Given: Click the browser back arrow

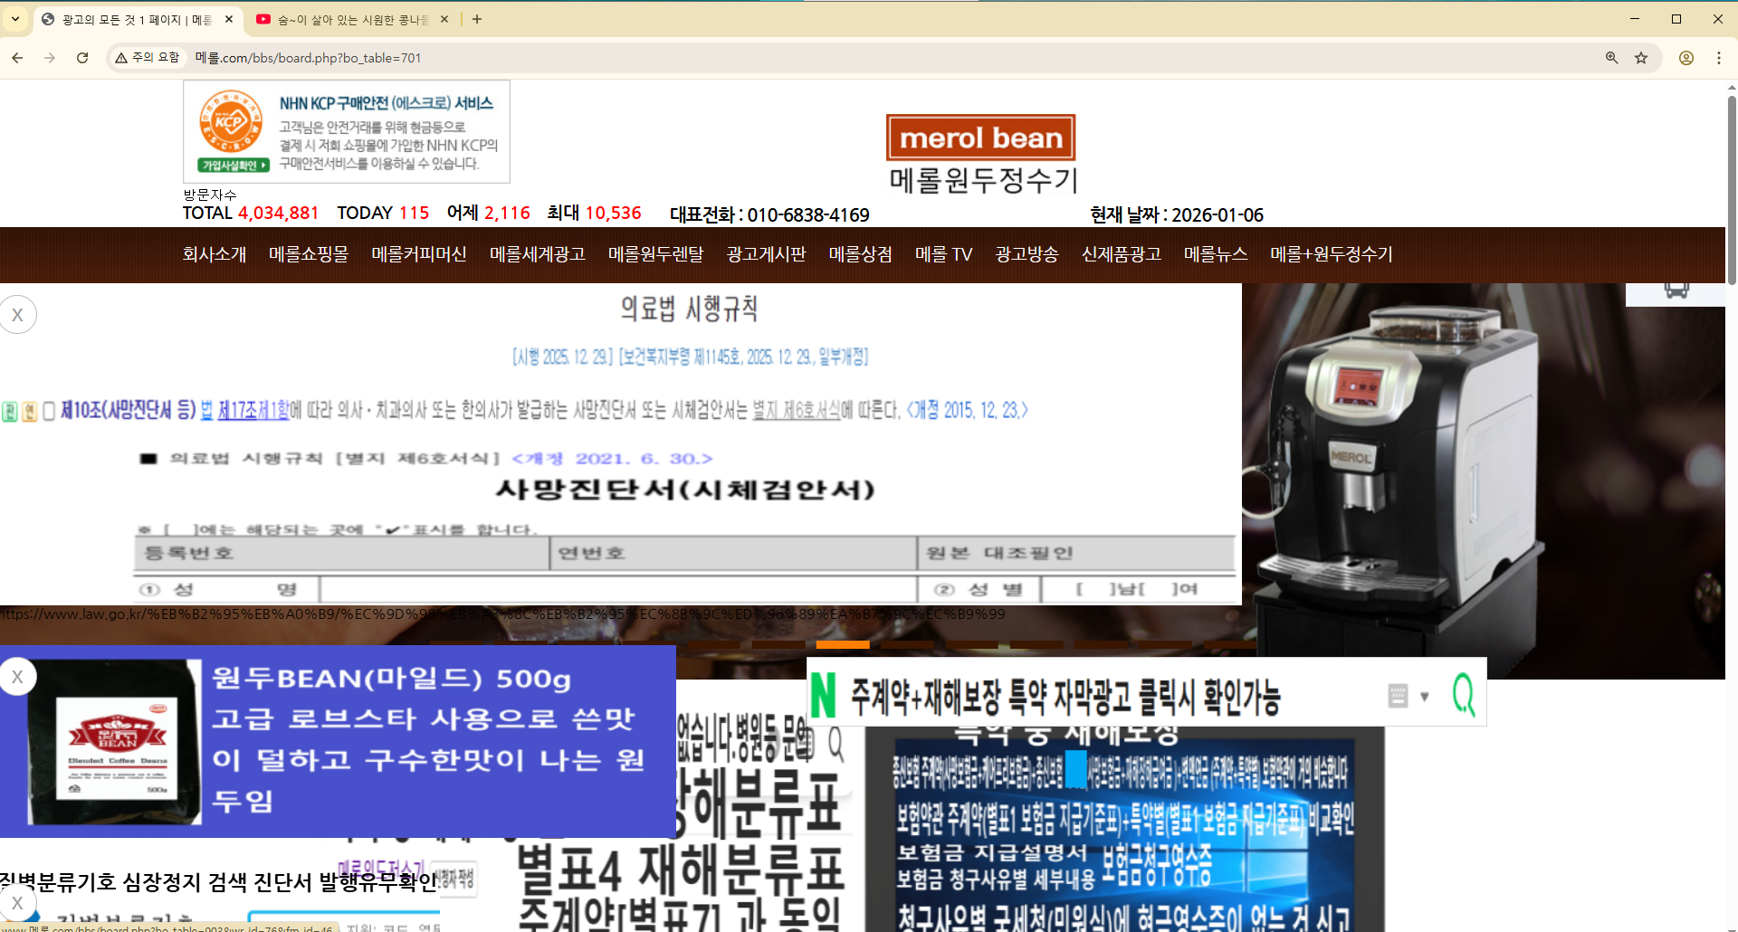Looking at the screenshot, I should pos(17,58).
